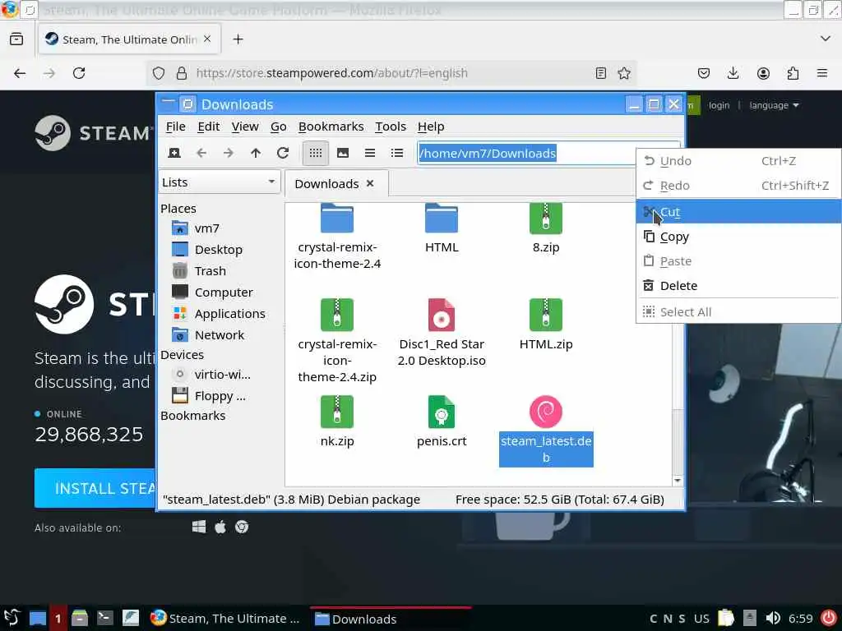Reload the Downloads folder view
The height and width of the screenshot is (631, 842).
(283, 153)
